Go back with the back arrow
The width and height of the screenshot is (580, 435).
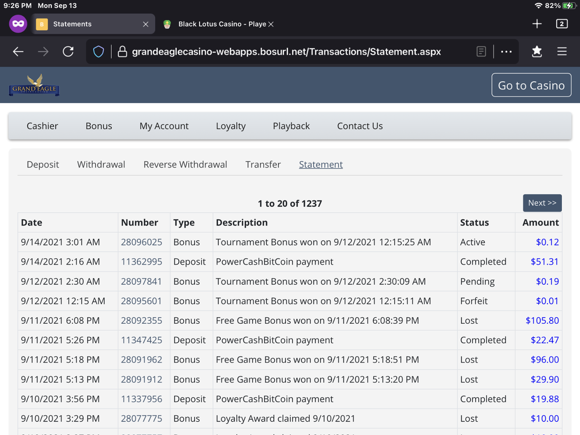18,51
